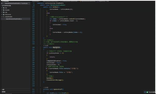Click the open ViewModels folder icon
The image size is (156, 94).
coord(4,17)
